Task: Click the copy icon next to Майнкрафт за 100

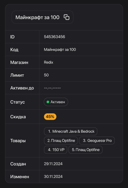Action: click(67, 17)
